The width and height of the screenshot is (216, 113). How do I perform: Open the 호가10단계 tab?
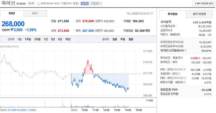(199, 14)
